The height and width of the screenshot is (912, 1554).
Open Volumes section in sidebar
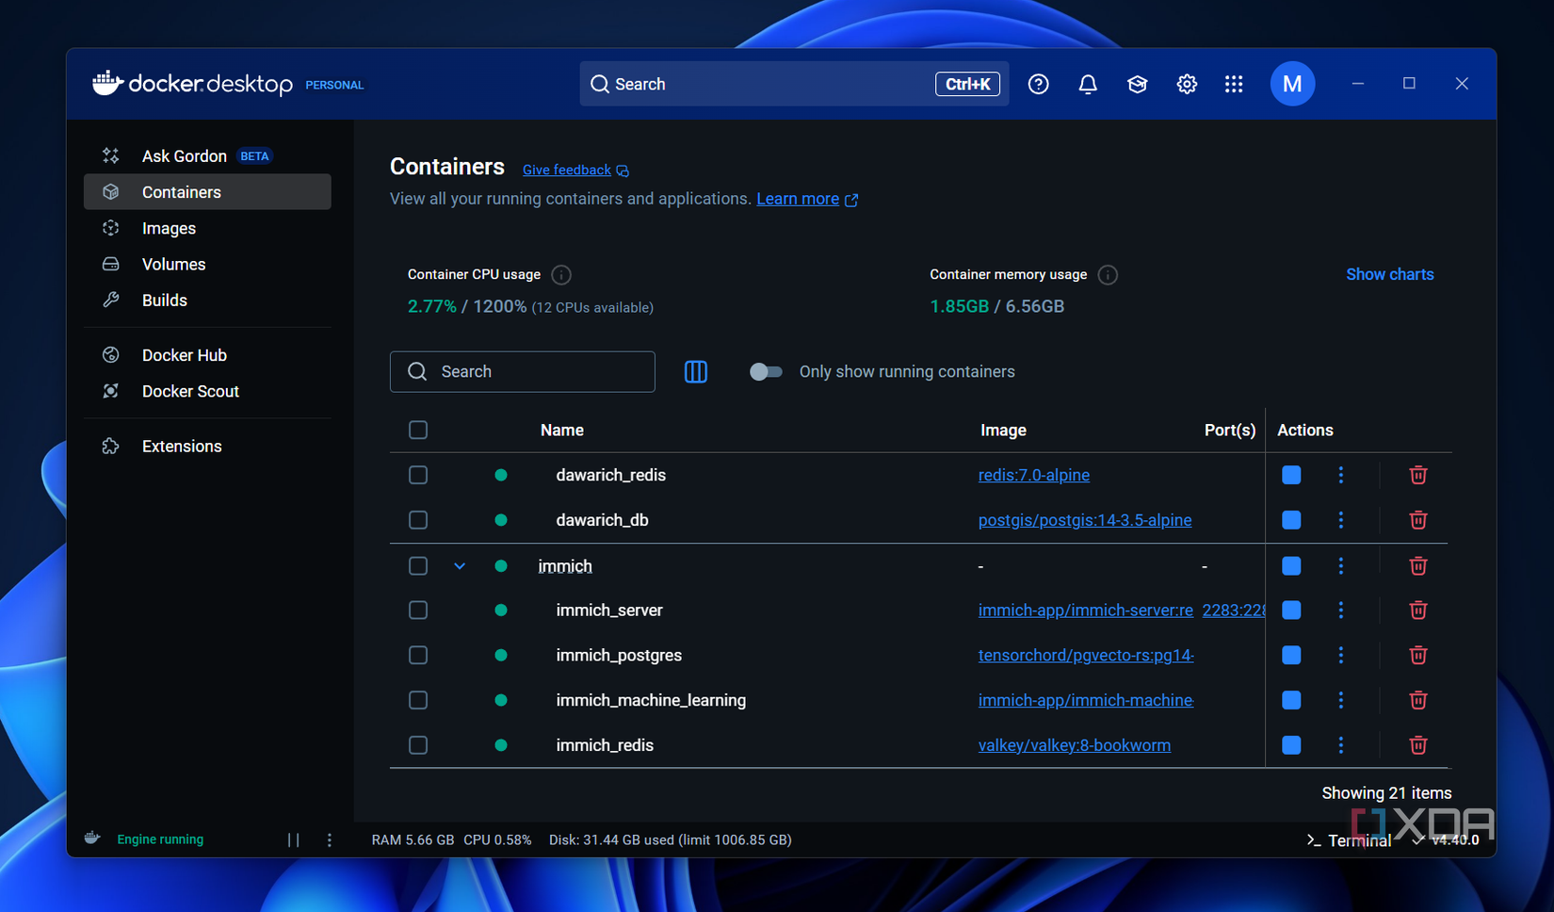[x=173, y=265]
